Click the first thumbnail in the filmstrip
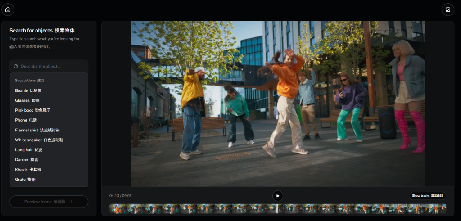The image size is (461, 221). [x=118, y=209]
